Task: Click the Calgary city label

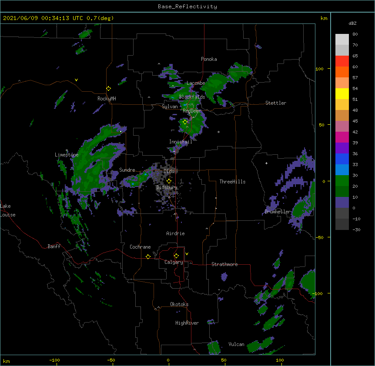Action: point(174,262)
